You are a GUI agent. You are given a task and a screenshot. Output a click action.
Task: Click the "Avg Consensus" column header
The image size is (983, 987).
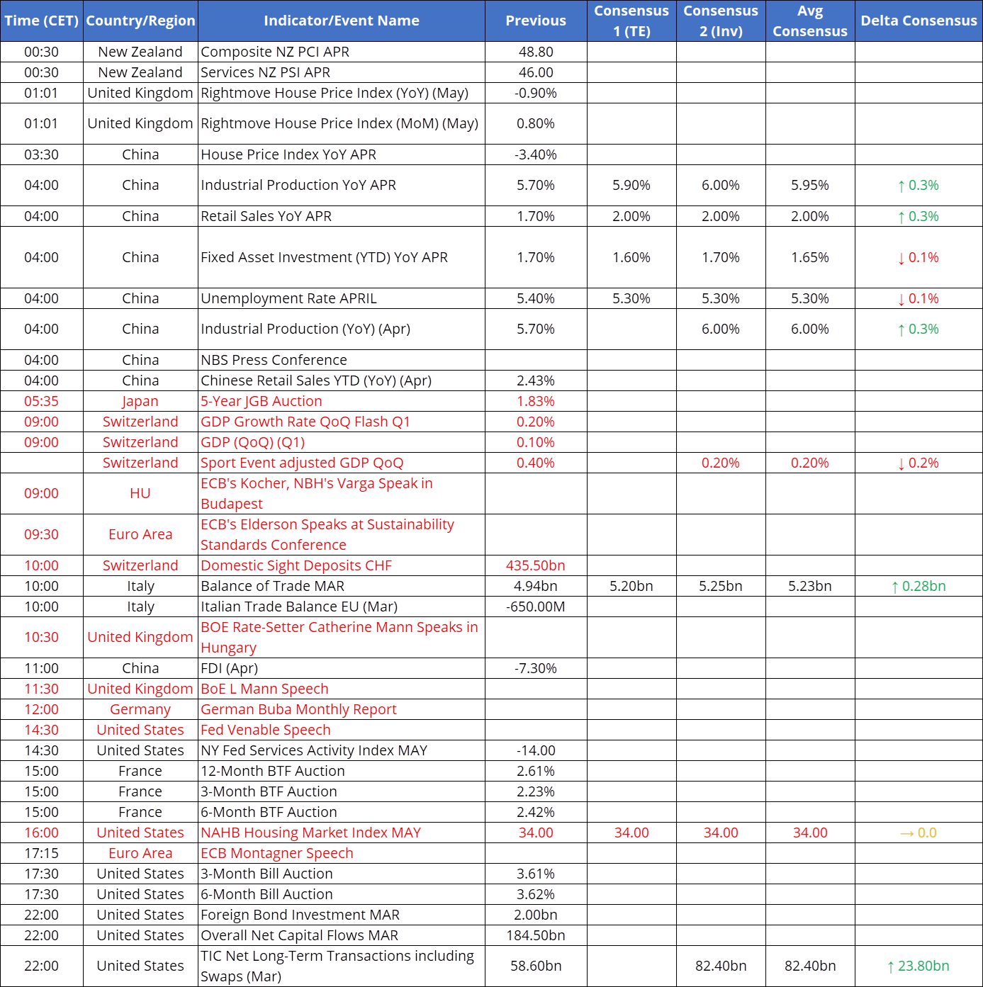click(x=810, y=21)
